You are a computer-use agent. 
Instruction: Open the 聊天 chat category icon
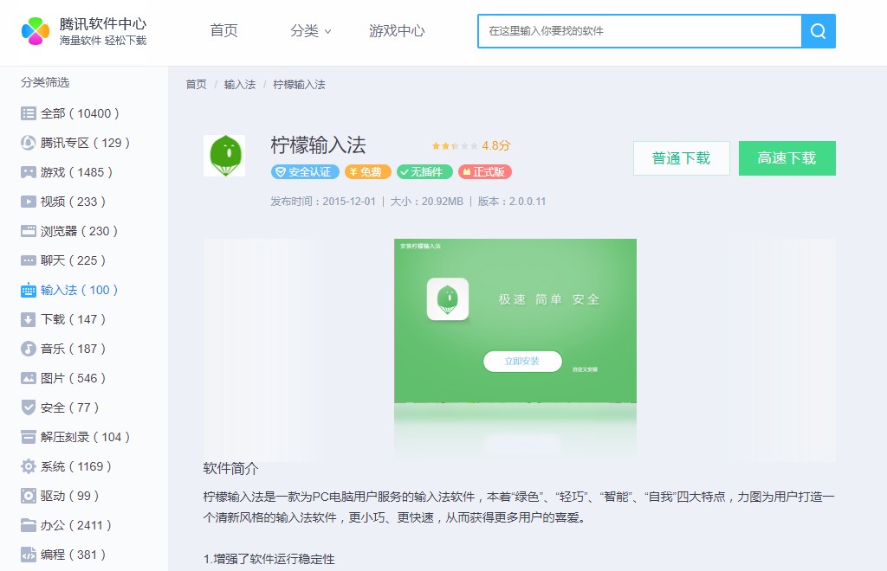(28, 260)
